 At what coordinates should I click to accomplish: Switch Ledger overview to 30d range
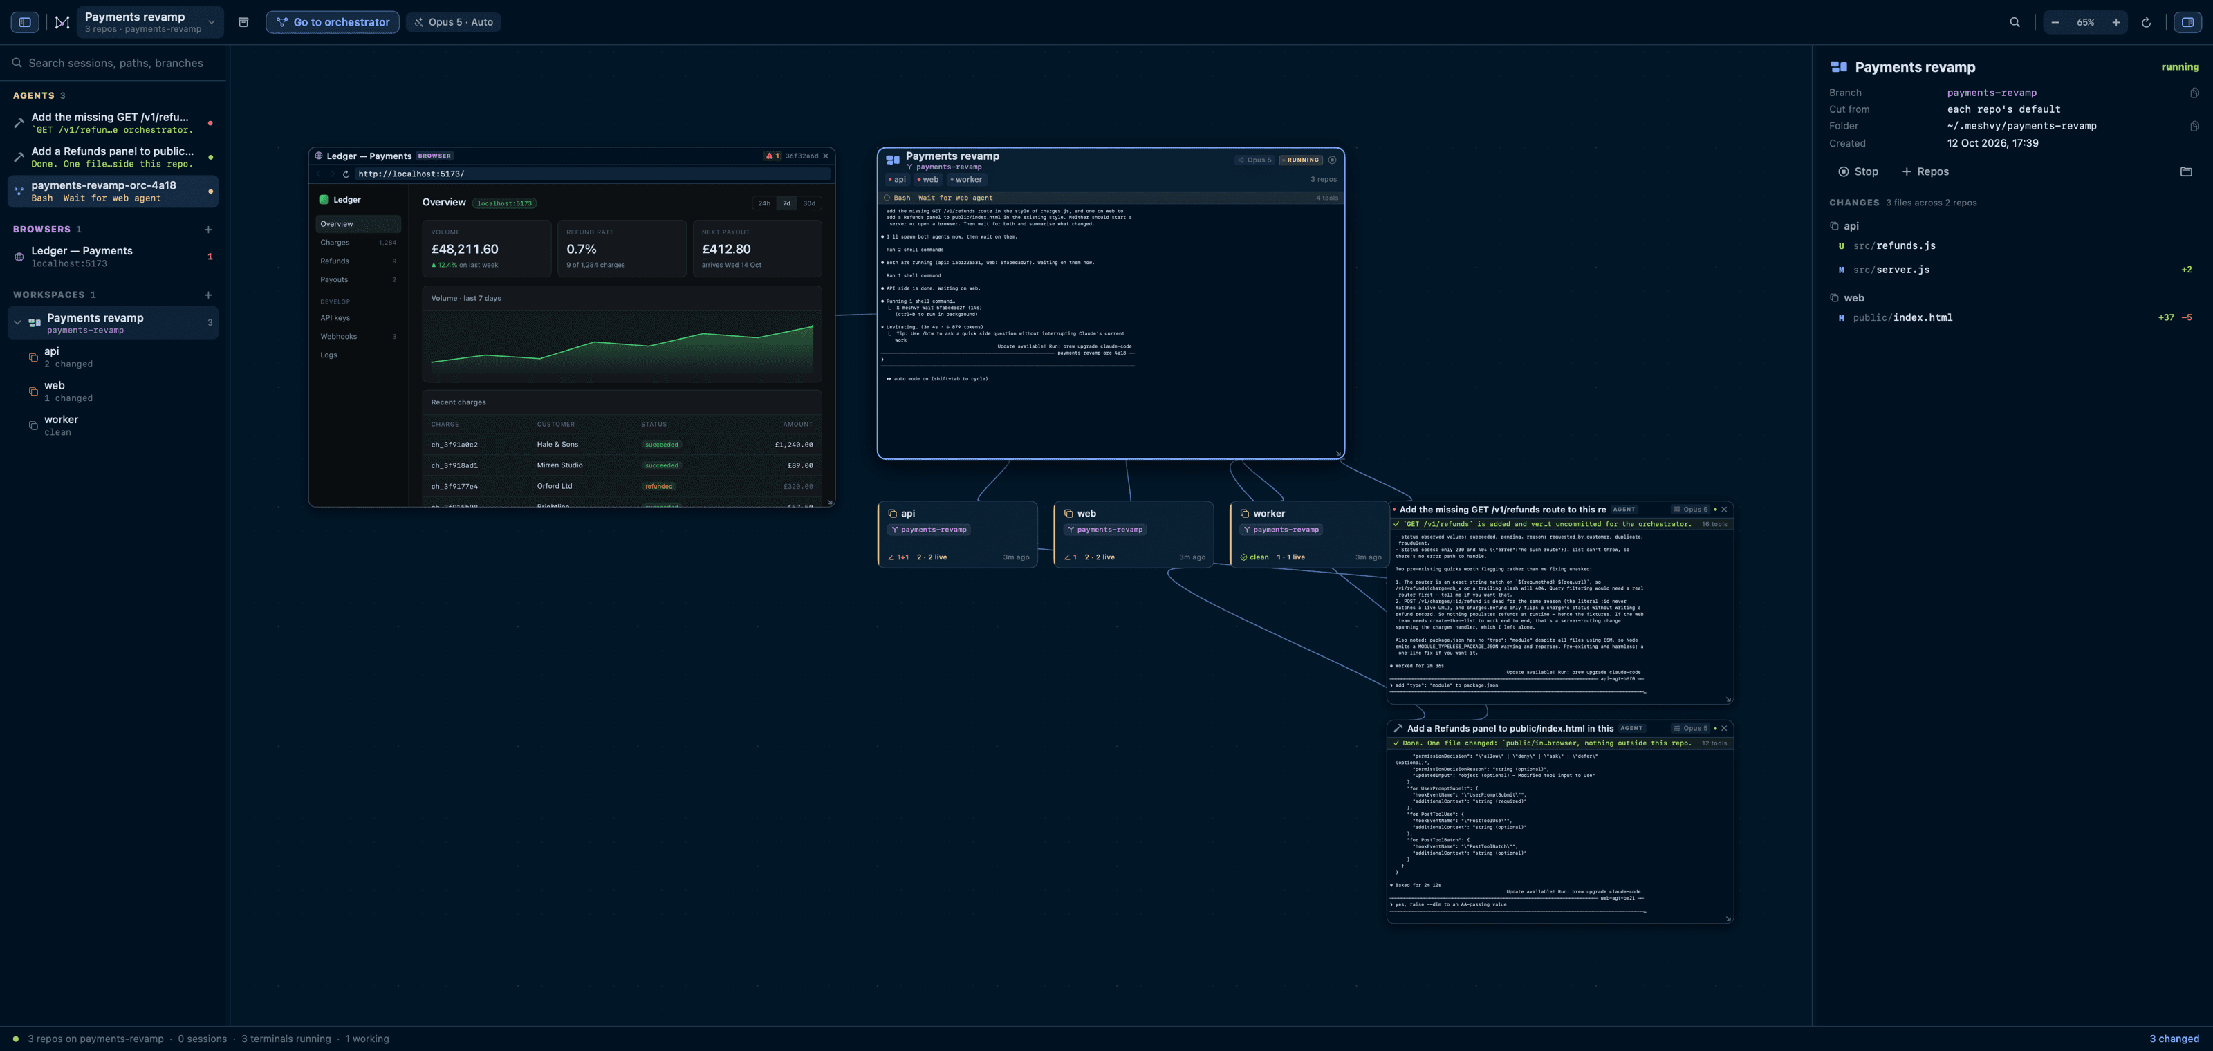[808, 203]
